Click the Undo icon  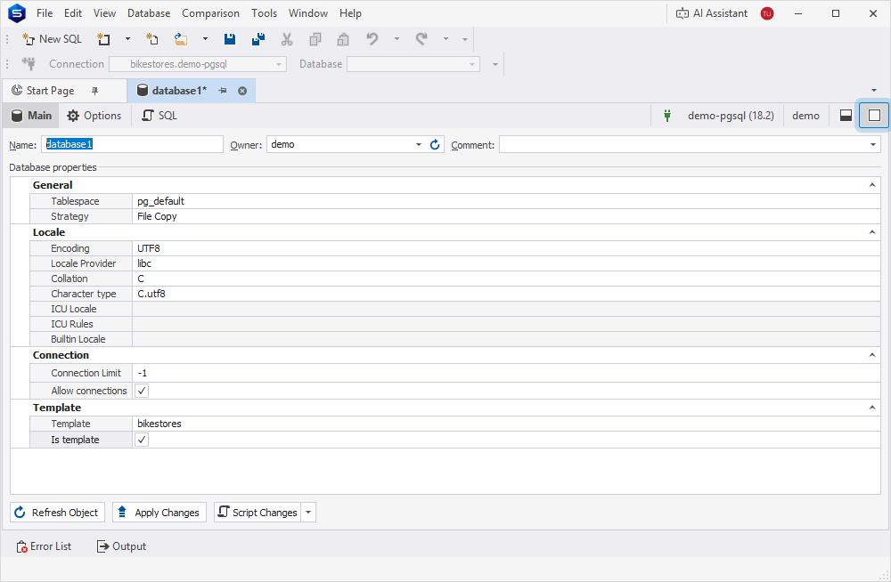click(x=372, y=39)
